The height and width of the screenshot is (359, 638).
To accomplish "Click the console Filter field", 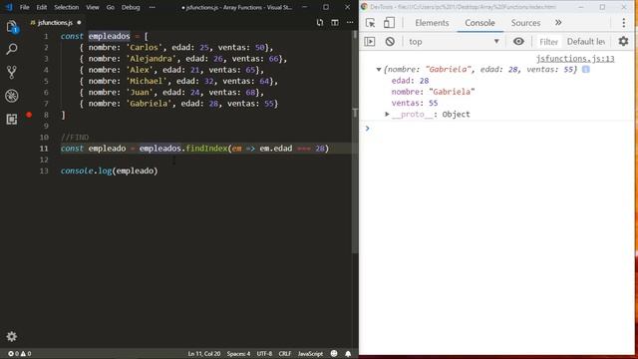I will [548, 42].
